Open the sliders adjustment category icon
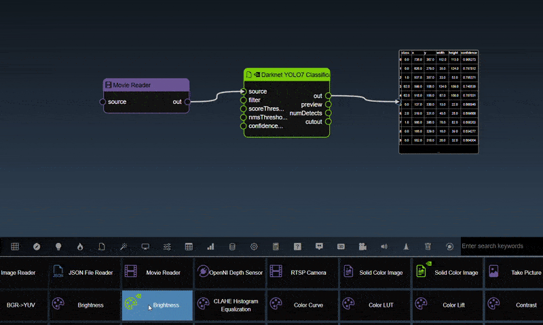 click(167, 246)
